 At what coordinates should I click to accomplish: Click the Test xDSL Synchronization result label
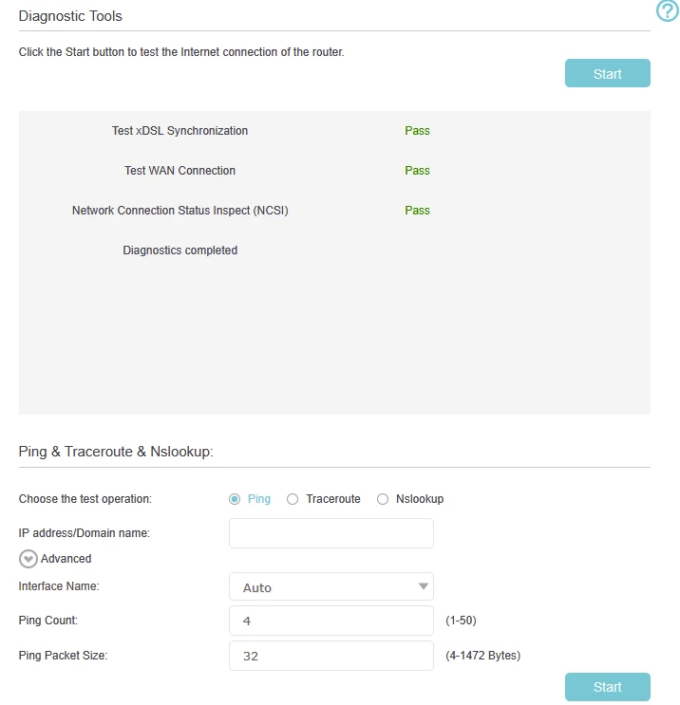click(x=179, y=131)
